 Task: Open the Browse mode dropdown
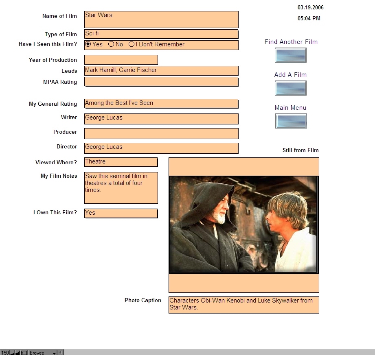click(x=43, y=353)
